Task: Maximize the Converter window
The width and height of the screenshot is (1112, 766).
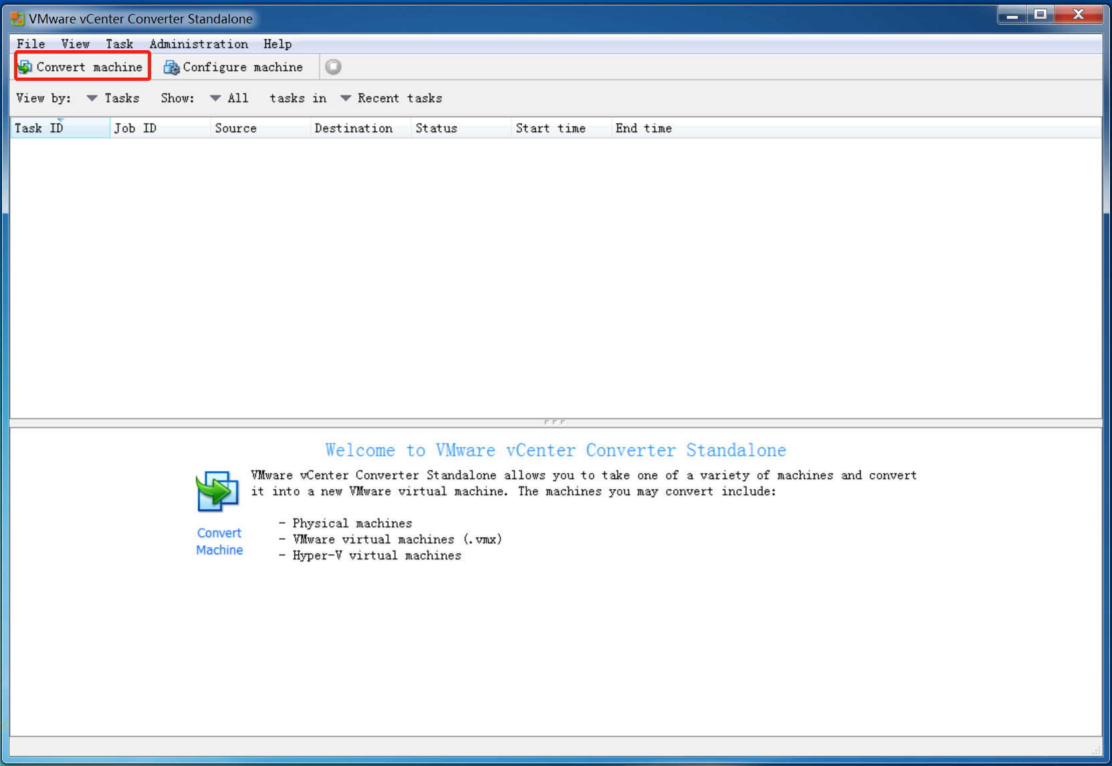Action: [1040, 15]
